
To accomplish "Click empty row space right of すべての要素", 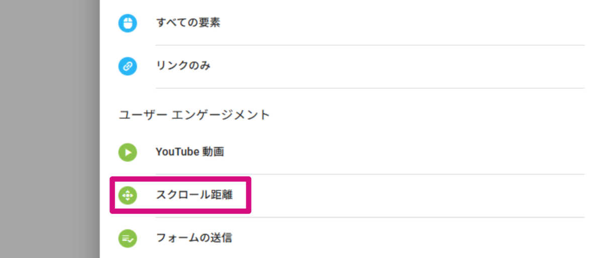I will point(402,23).
